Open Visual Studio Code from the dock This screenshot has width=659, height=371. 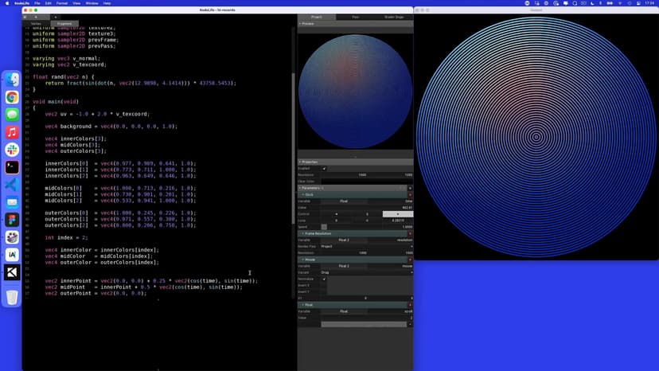[12, 185]
